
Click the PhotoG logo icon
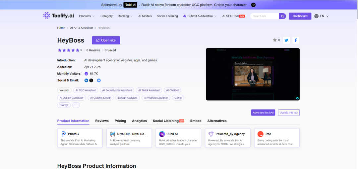coord(64,134)
